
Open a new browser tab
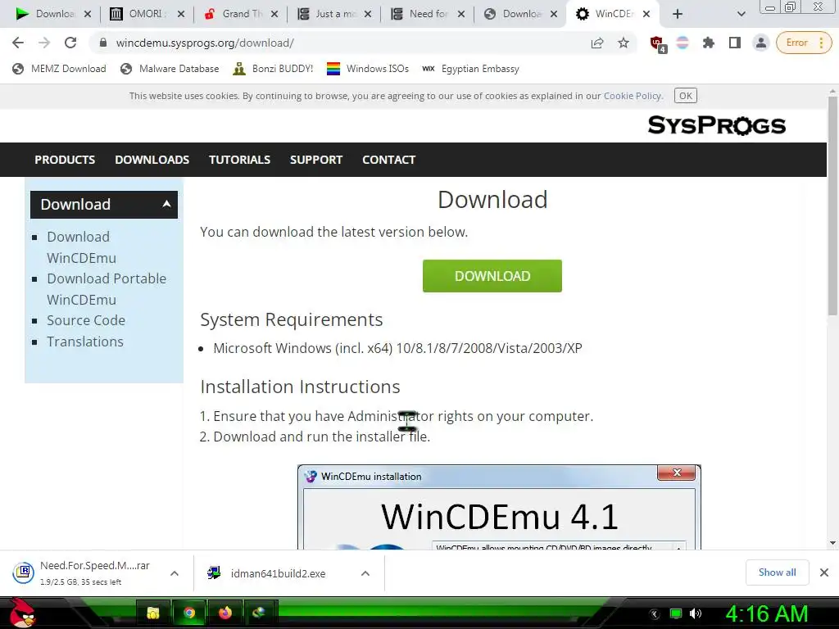678,14
